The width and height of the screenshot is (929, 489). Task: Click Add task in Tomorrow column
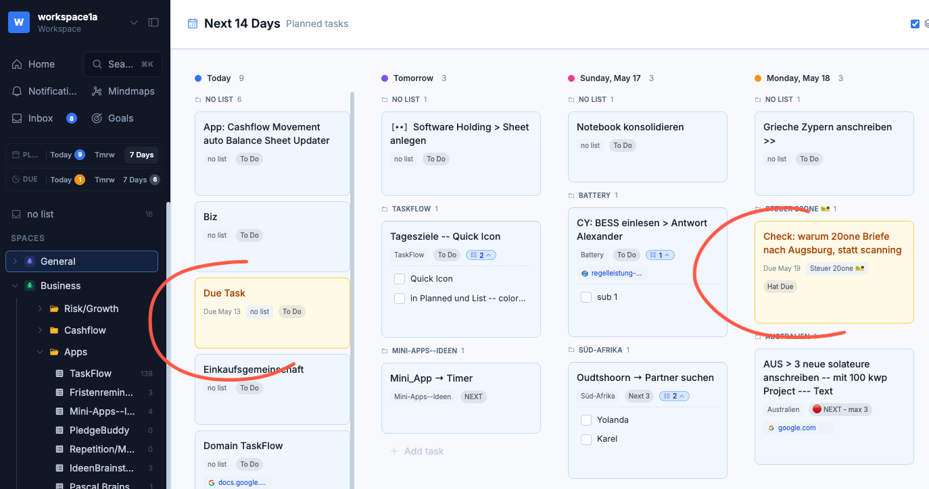pos(417,451)
